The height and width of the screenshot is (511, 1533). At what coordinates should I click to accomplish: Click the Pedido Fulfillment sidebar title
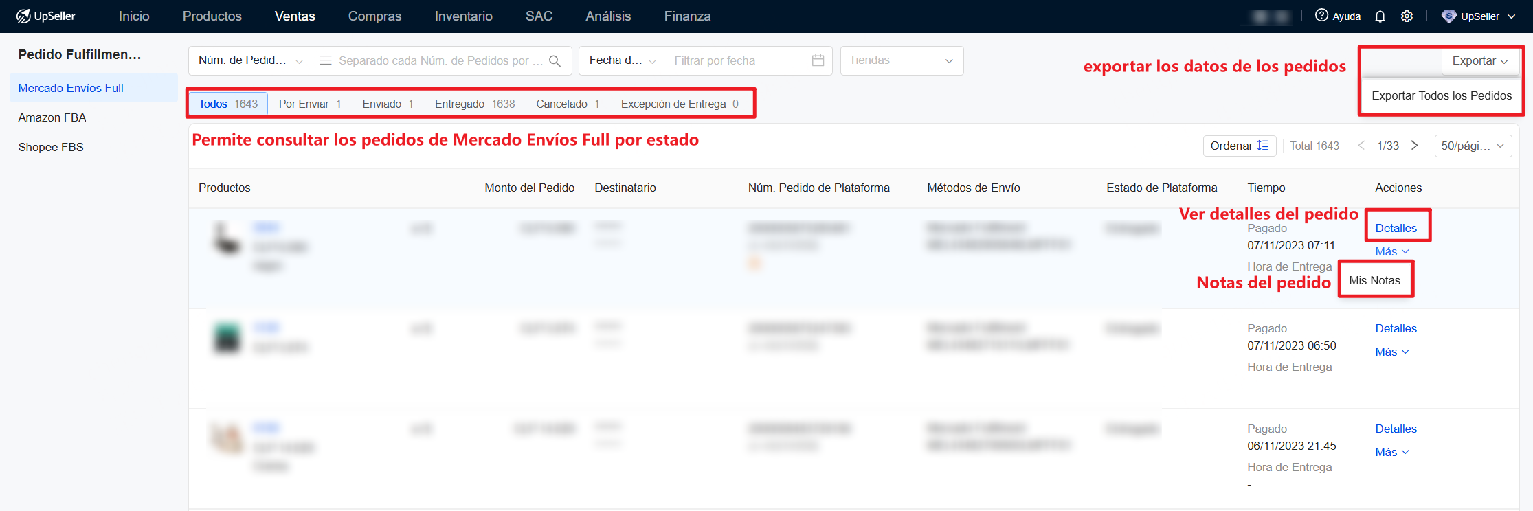80,54
